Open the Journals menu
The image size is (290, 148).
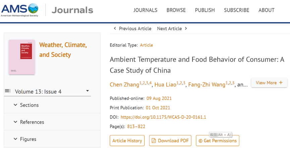click(x=145, y=10)
